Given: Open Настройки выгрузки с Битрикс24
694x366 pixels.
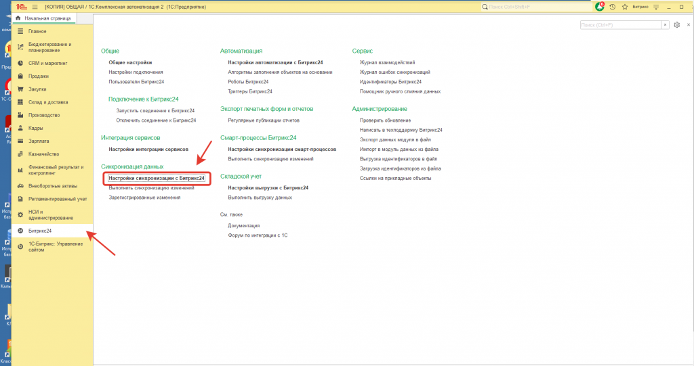Looking at the screenshot, I should click(268, 188).
